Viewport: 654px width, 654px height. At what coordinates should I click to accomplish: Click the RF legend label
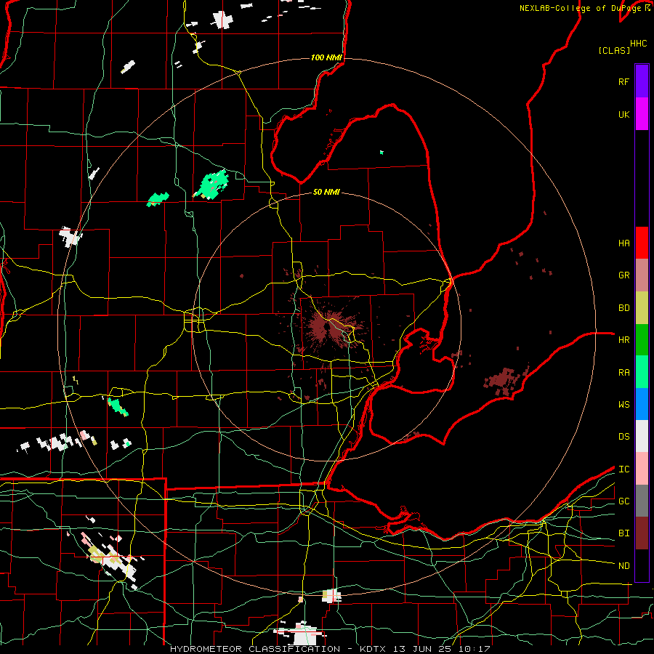pos(623,81)
